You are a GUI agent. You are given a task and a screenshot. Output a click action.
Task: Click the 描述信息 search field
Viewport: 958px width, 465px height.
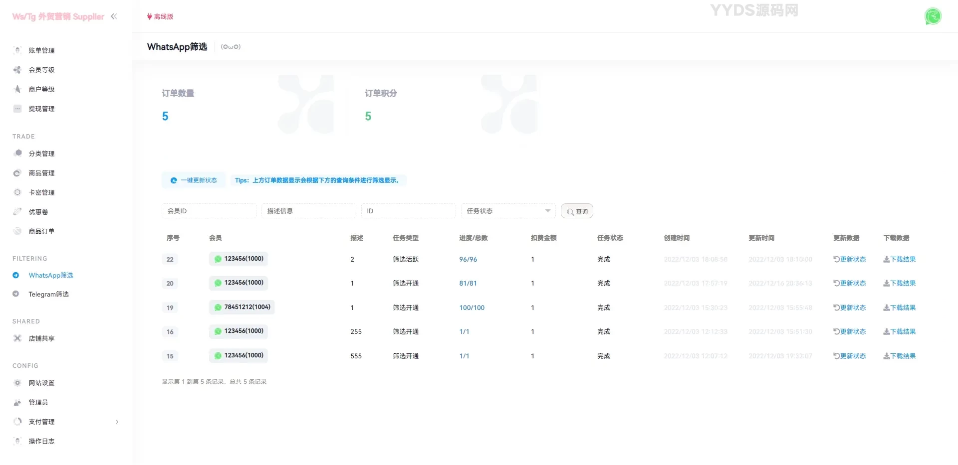click(x=308, y=211)
